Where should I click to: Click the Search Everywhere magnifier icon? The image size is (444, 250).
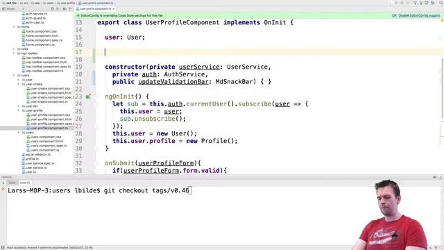tap(441, 3)
